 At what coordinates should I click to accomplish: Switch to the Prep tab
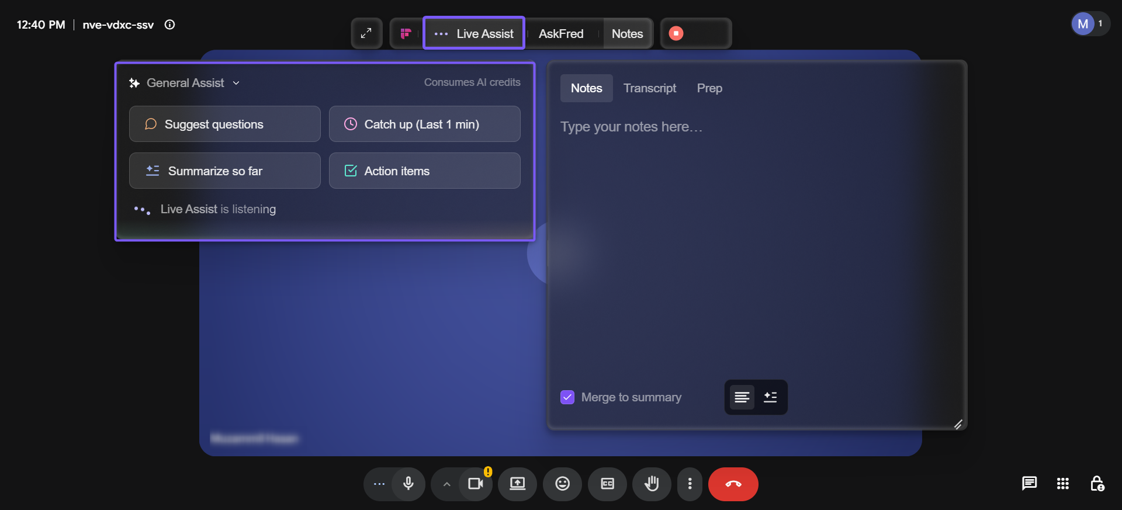click(709, 88)
